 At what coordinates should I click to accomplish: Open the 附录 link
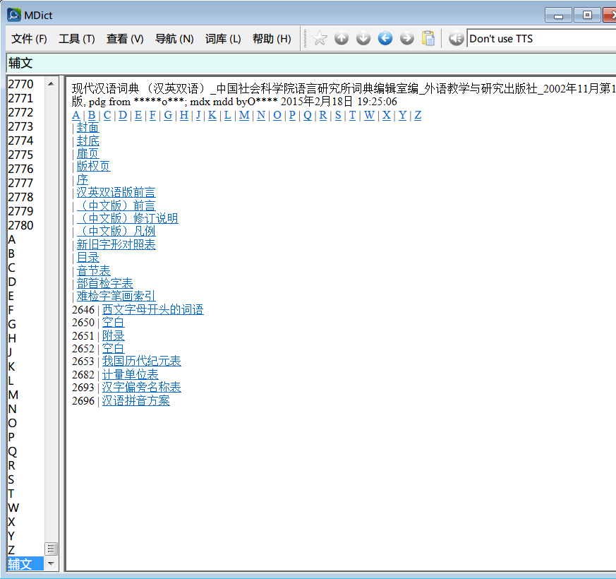tap(113, 335)
